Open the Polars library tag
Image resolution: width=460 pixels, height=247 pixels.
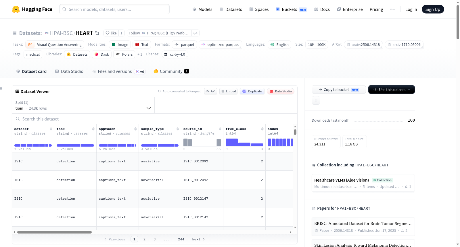(124, 54)
